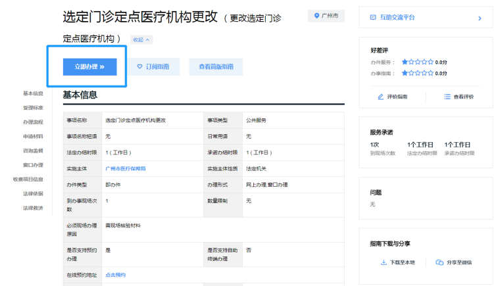Click the 广州市 city label
The width and height of the screenshot is (494, 286).
330,16
